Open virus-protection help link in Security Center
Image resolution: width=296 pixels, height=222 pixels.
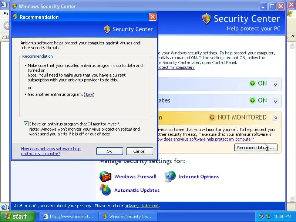tap(206, 139)
